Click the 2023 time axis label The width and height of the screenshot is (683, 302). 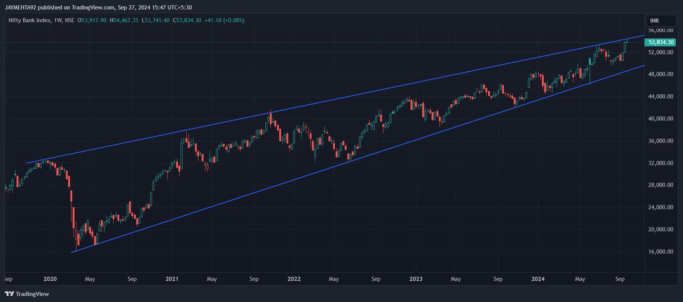(x=416, y=280)
